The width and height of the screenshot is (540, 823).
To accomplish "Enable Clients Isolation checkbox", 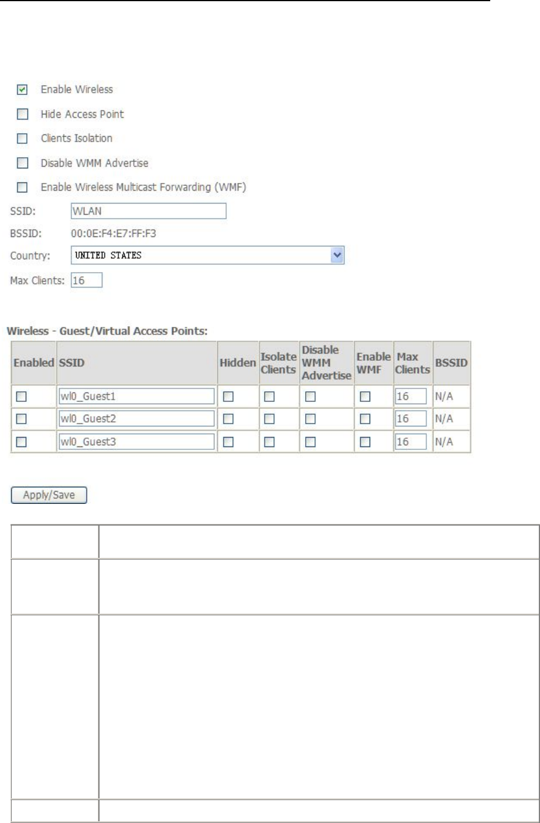I will tap(22, 138).
